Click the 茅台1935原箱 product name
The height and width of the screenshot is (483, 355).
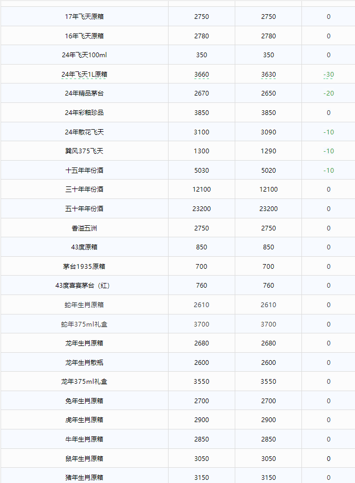pyautogui.click(x=84, y=267)
